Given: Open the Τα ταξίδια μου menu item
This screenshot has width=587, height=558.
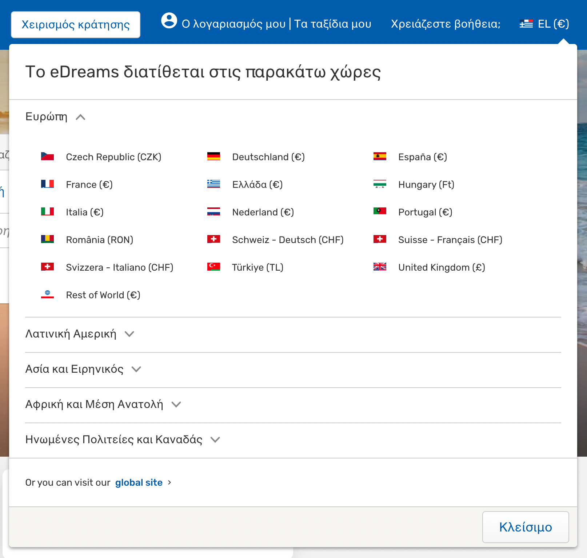Looking at the screenshot, I should pyautogui.click(x=332, y=24).
